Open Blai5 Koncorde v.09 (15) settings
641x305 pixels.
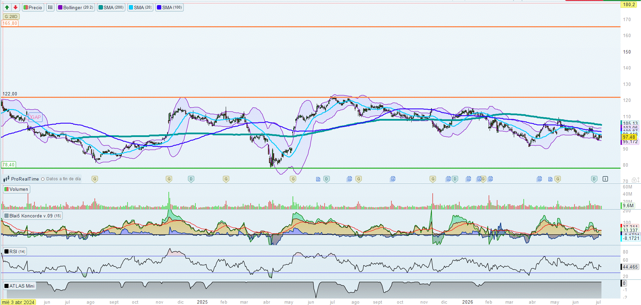coord(33,216)
